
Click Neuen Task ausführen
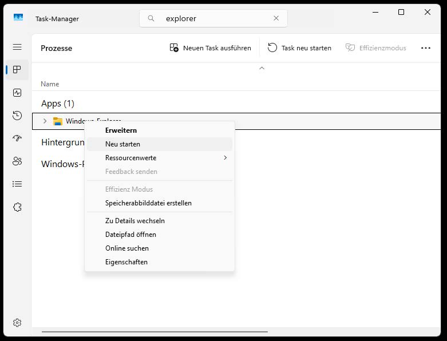click(x=210, y=48)
